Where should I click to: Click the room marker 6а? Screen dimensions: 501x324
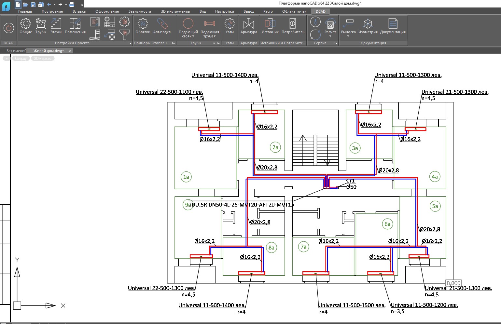pos(387,224)
